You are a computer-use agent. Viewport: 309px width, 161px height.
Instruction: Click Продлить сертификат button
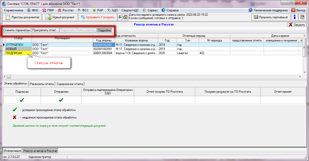click(x=271, y=17)
